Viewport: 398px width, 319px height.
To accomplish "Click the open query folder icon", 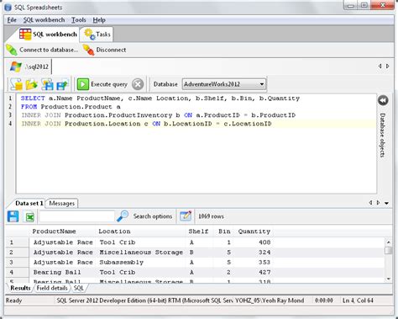I will [x=32, y=84].
